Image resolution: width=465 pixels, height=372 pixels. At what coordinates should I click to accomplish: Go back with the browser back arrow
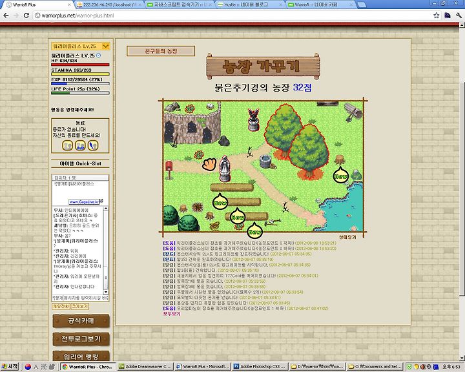point(6,15)
